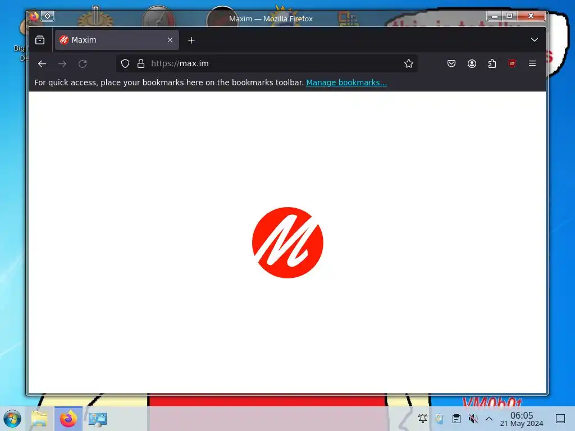Reload the current page
The image size is (575, 431).
pyautogui.click(x=83, y=64)
